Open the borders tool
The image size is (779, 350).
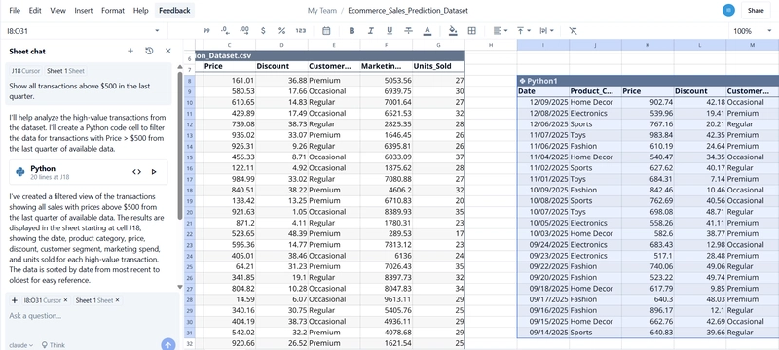click(472, 31)
